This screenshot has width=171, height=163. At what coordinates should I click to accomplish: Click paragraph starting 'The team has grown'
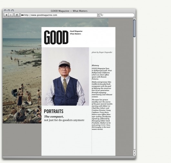tap(102, 114)
